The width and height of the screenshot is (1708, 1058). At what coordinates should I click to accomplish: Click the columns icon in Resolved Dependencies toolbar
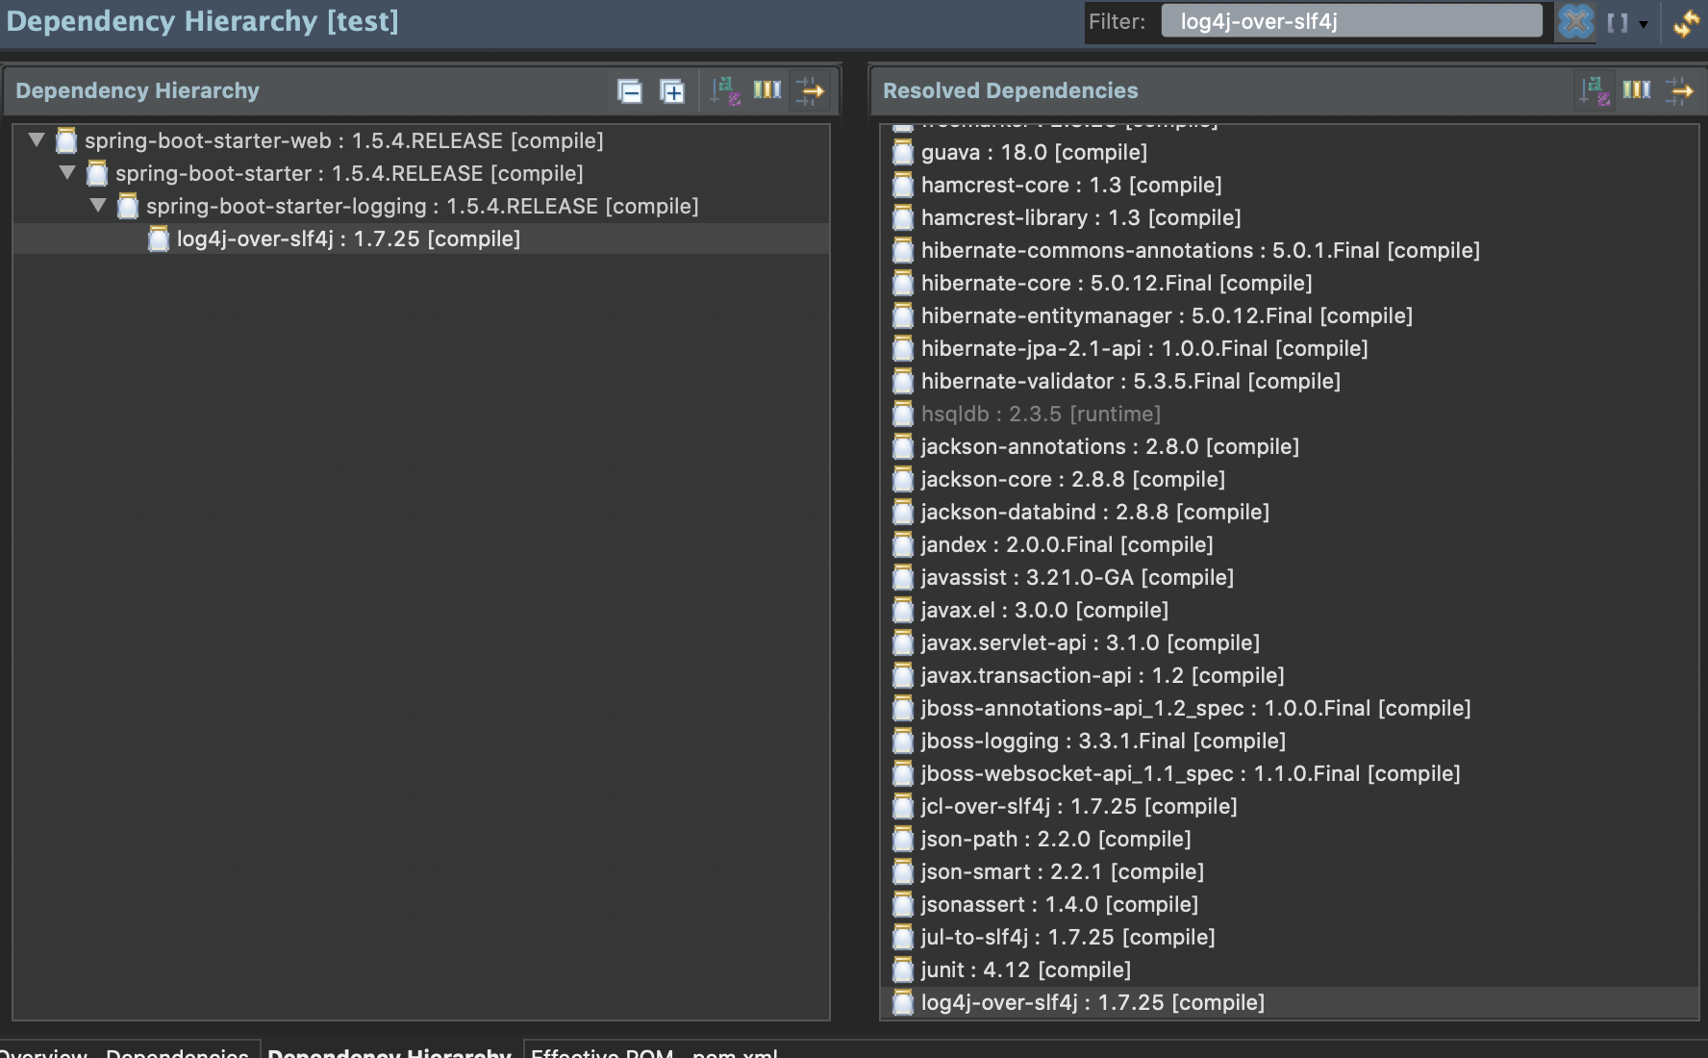(1638, 92)
